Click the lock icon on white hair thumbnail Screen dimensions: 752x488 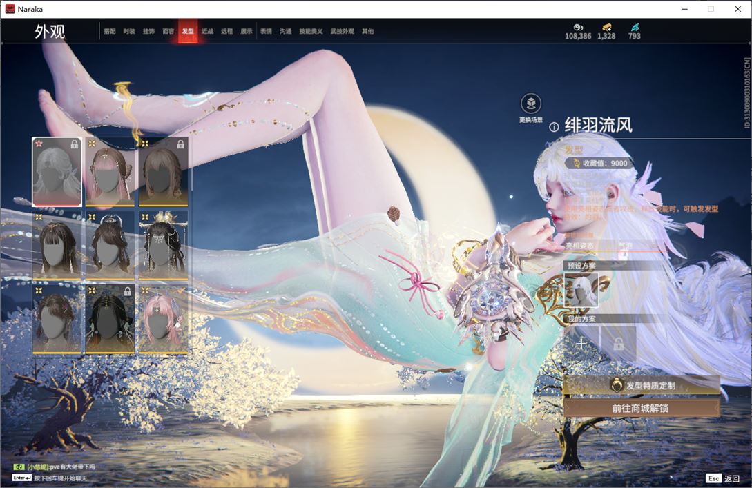[x=75, y=144]
